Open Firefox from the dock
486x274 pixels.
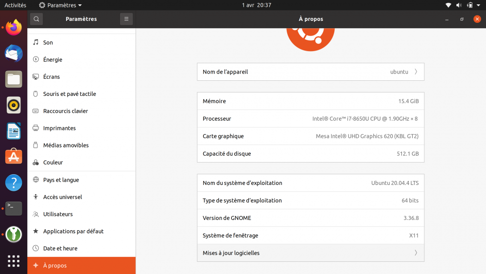pyautogui.click(x=14, y=28)
